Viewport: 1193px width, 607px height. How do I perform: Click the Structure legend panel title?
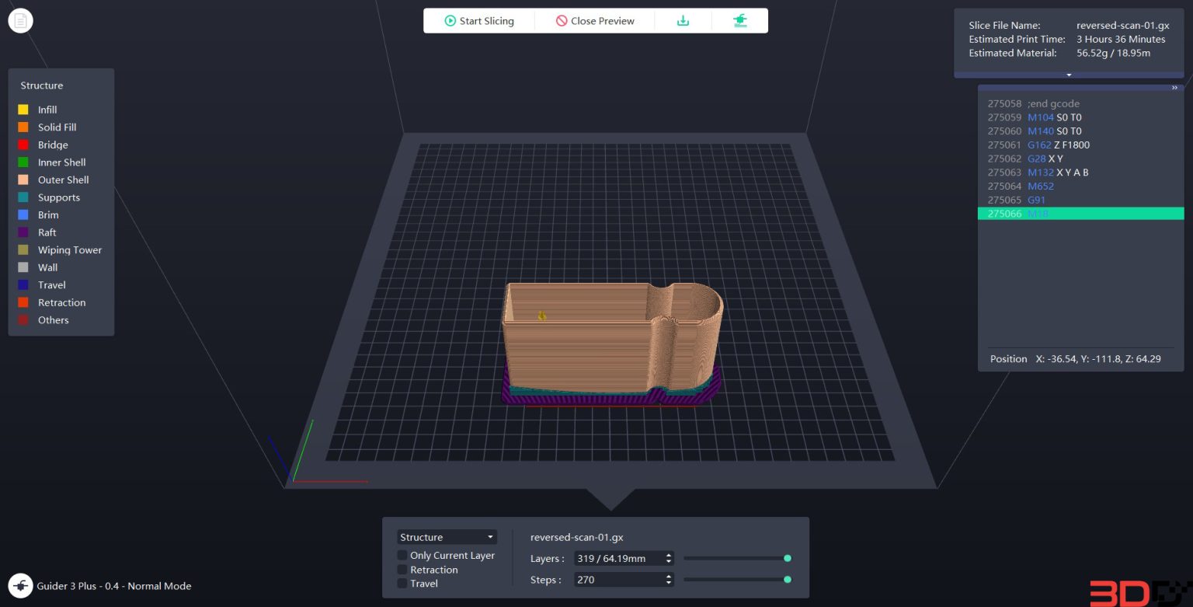tap(42, 85)
